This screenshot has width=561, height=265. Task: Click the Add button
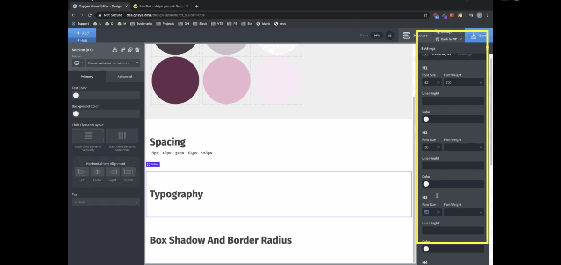[x=82, y=33]
